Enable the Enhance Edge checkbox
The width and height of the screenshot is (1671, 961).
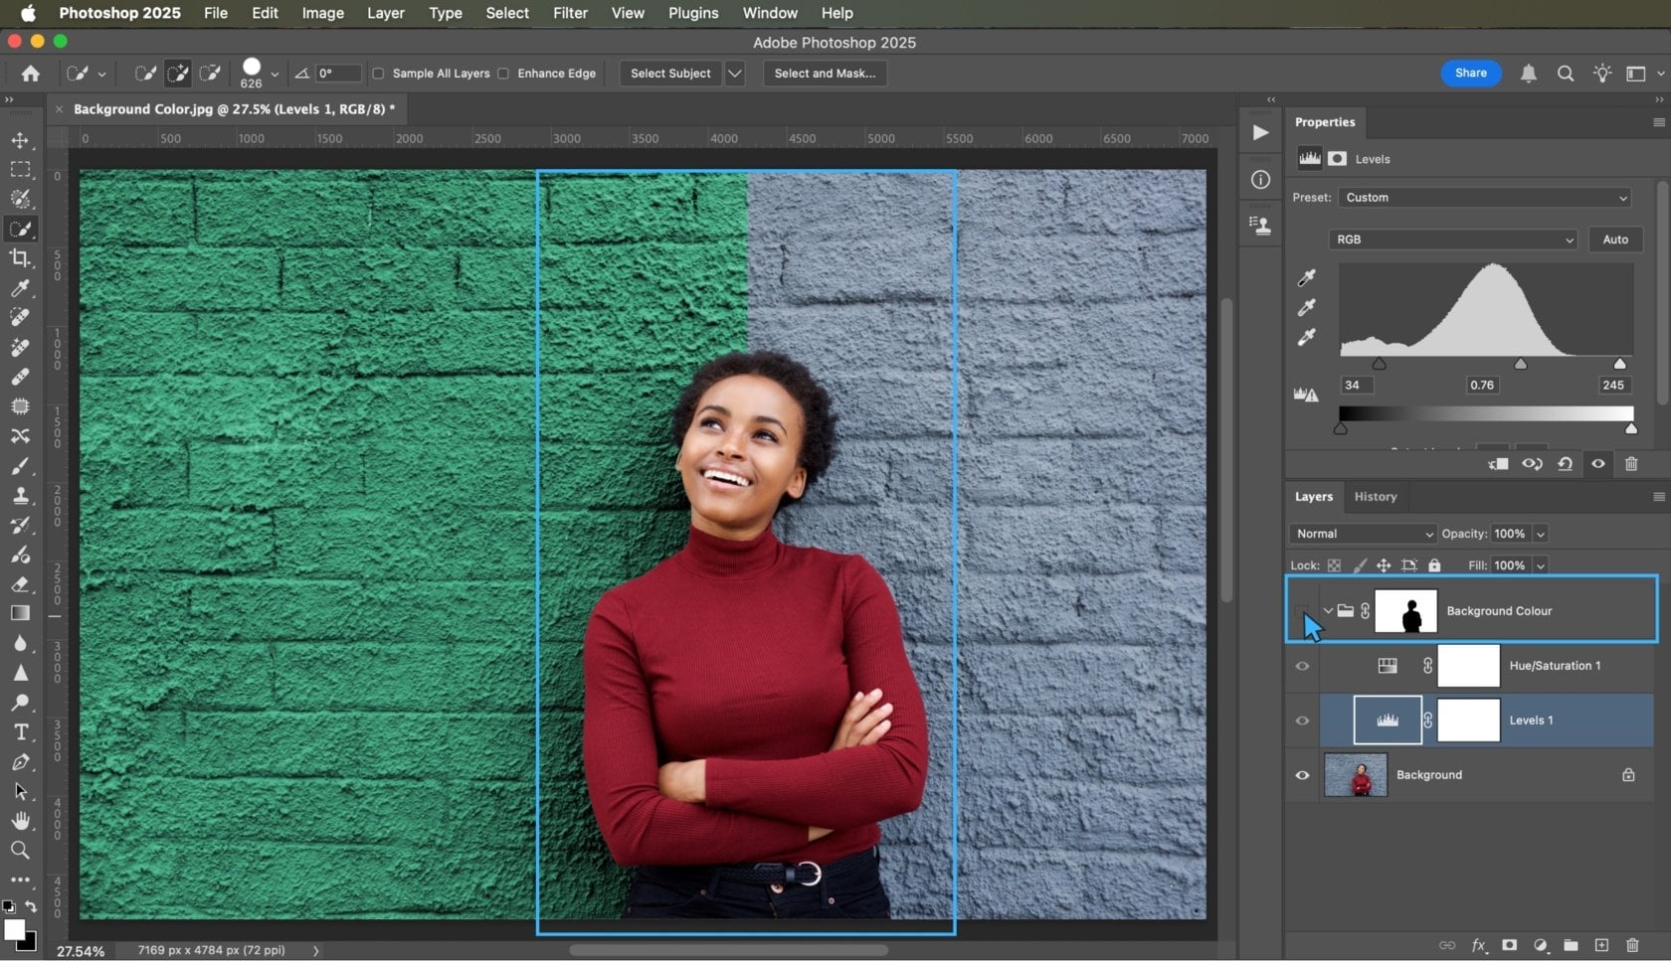click(x=504, y=74)
